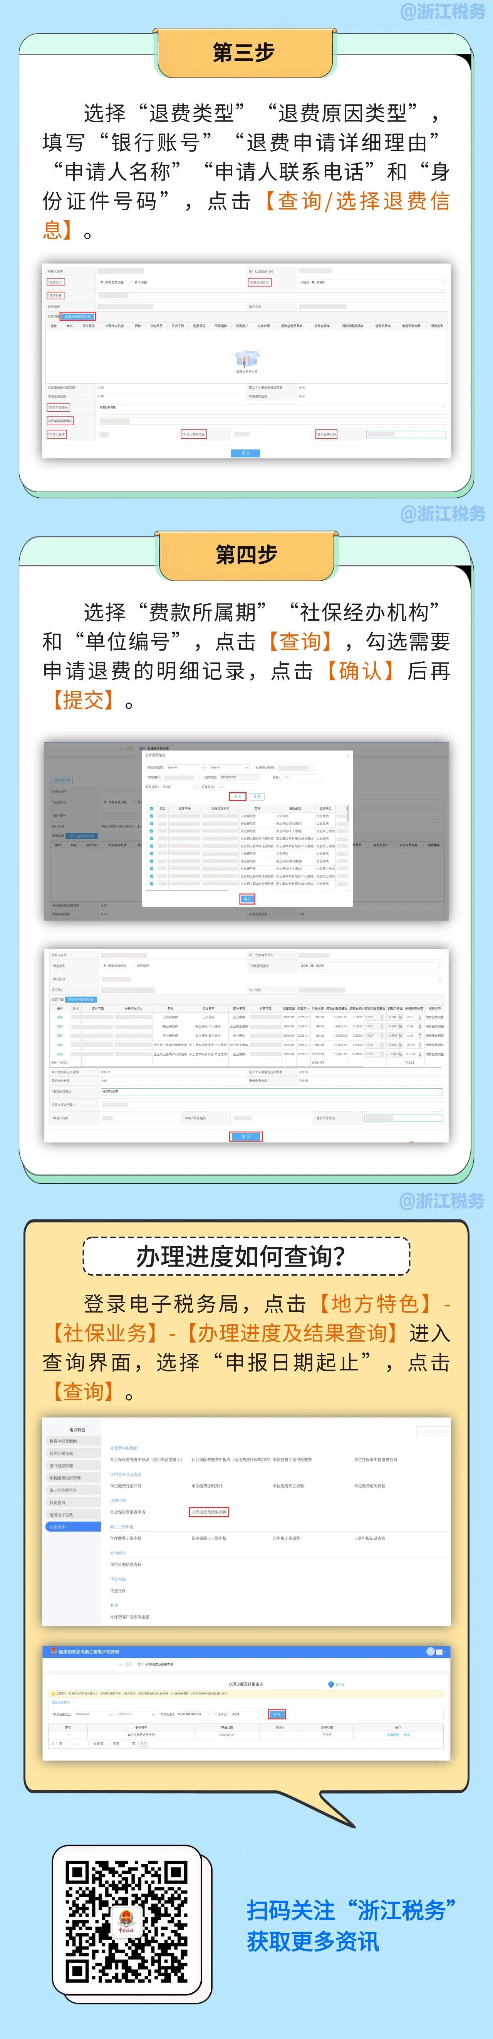
Task: Select 税费申报及缴纳 in the left sidebar
Action: 72,1441
